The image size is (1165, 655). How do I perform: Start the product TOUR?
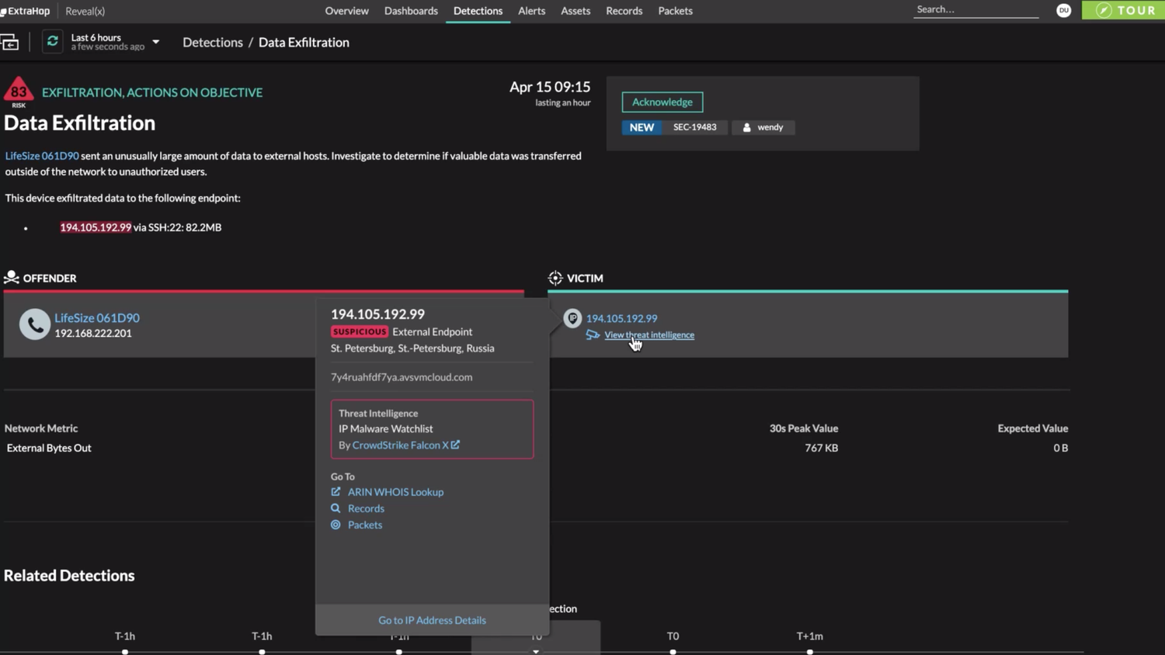click(1125, 10)
